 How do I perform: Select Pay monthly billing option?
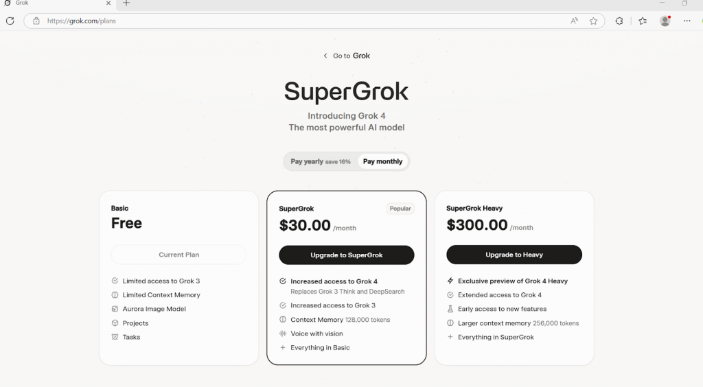click(382, 161)
